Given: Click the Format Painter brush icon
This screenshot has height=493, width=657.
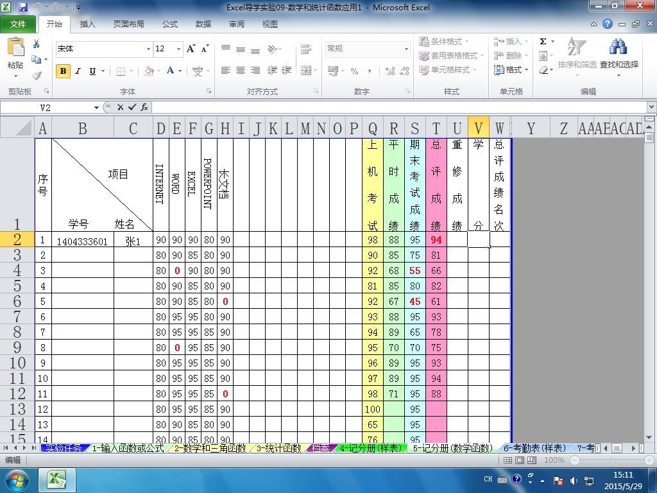Looking at the screenshot, I should pyautogui.click(x=37, y=76).
